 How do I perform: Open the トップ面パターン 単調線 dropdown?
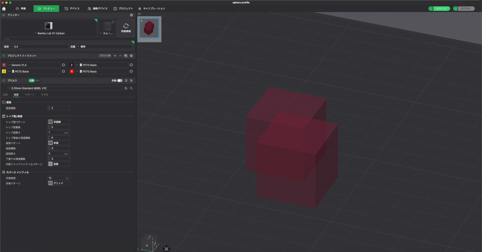pyautogui.click(x=59, y=122)
